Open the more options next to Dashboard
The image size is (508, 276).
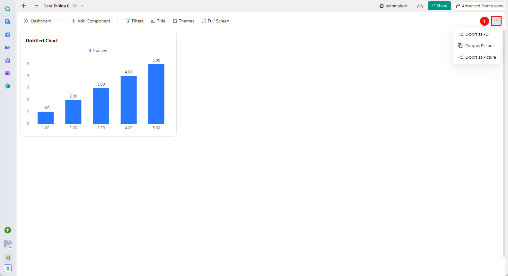(60, 21)
